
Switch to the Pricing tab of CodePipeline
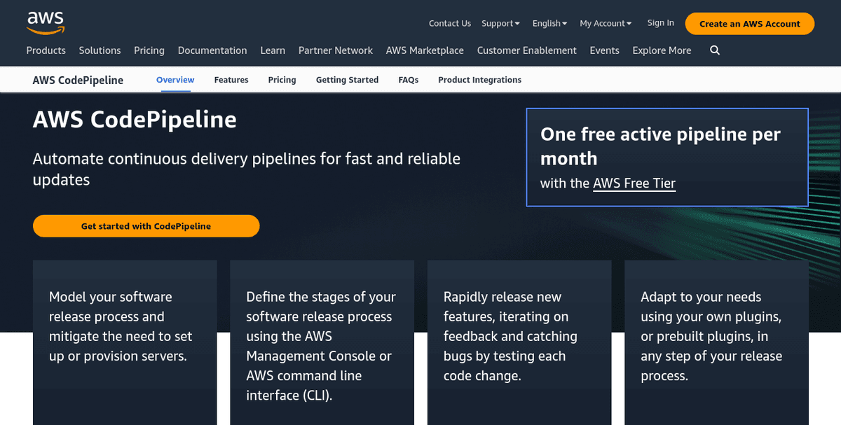click(x=282, y=80)
